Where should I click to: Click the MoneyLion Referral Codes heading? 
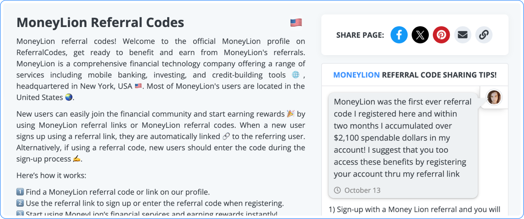pos(100,22)
